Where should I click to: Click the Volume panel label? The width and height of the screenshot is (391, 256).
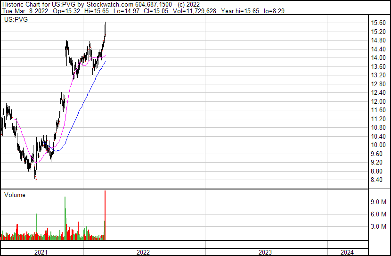(15, 195)
